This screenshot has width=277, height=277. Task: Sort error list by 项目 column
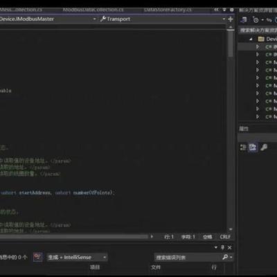pos(95,267)
